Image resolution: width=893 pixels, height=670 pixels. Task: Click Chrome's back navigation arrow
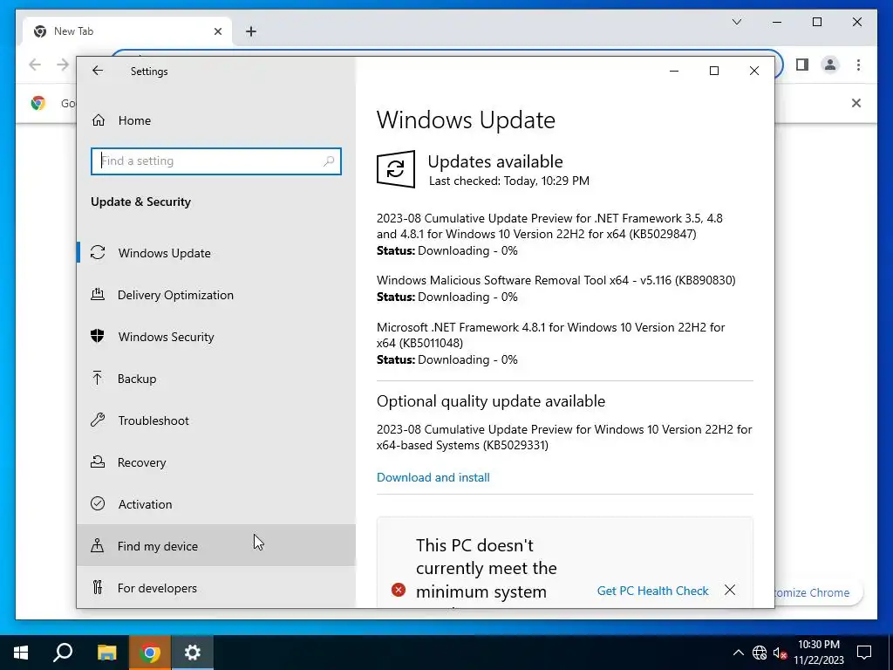35,65
